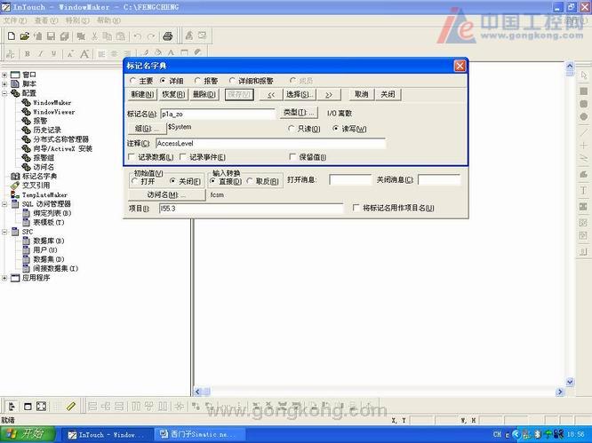Check 将标记名用作项目名 checkbox
This screenshot has height=443, width=592.
[356, 208]
